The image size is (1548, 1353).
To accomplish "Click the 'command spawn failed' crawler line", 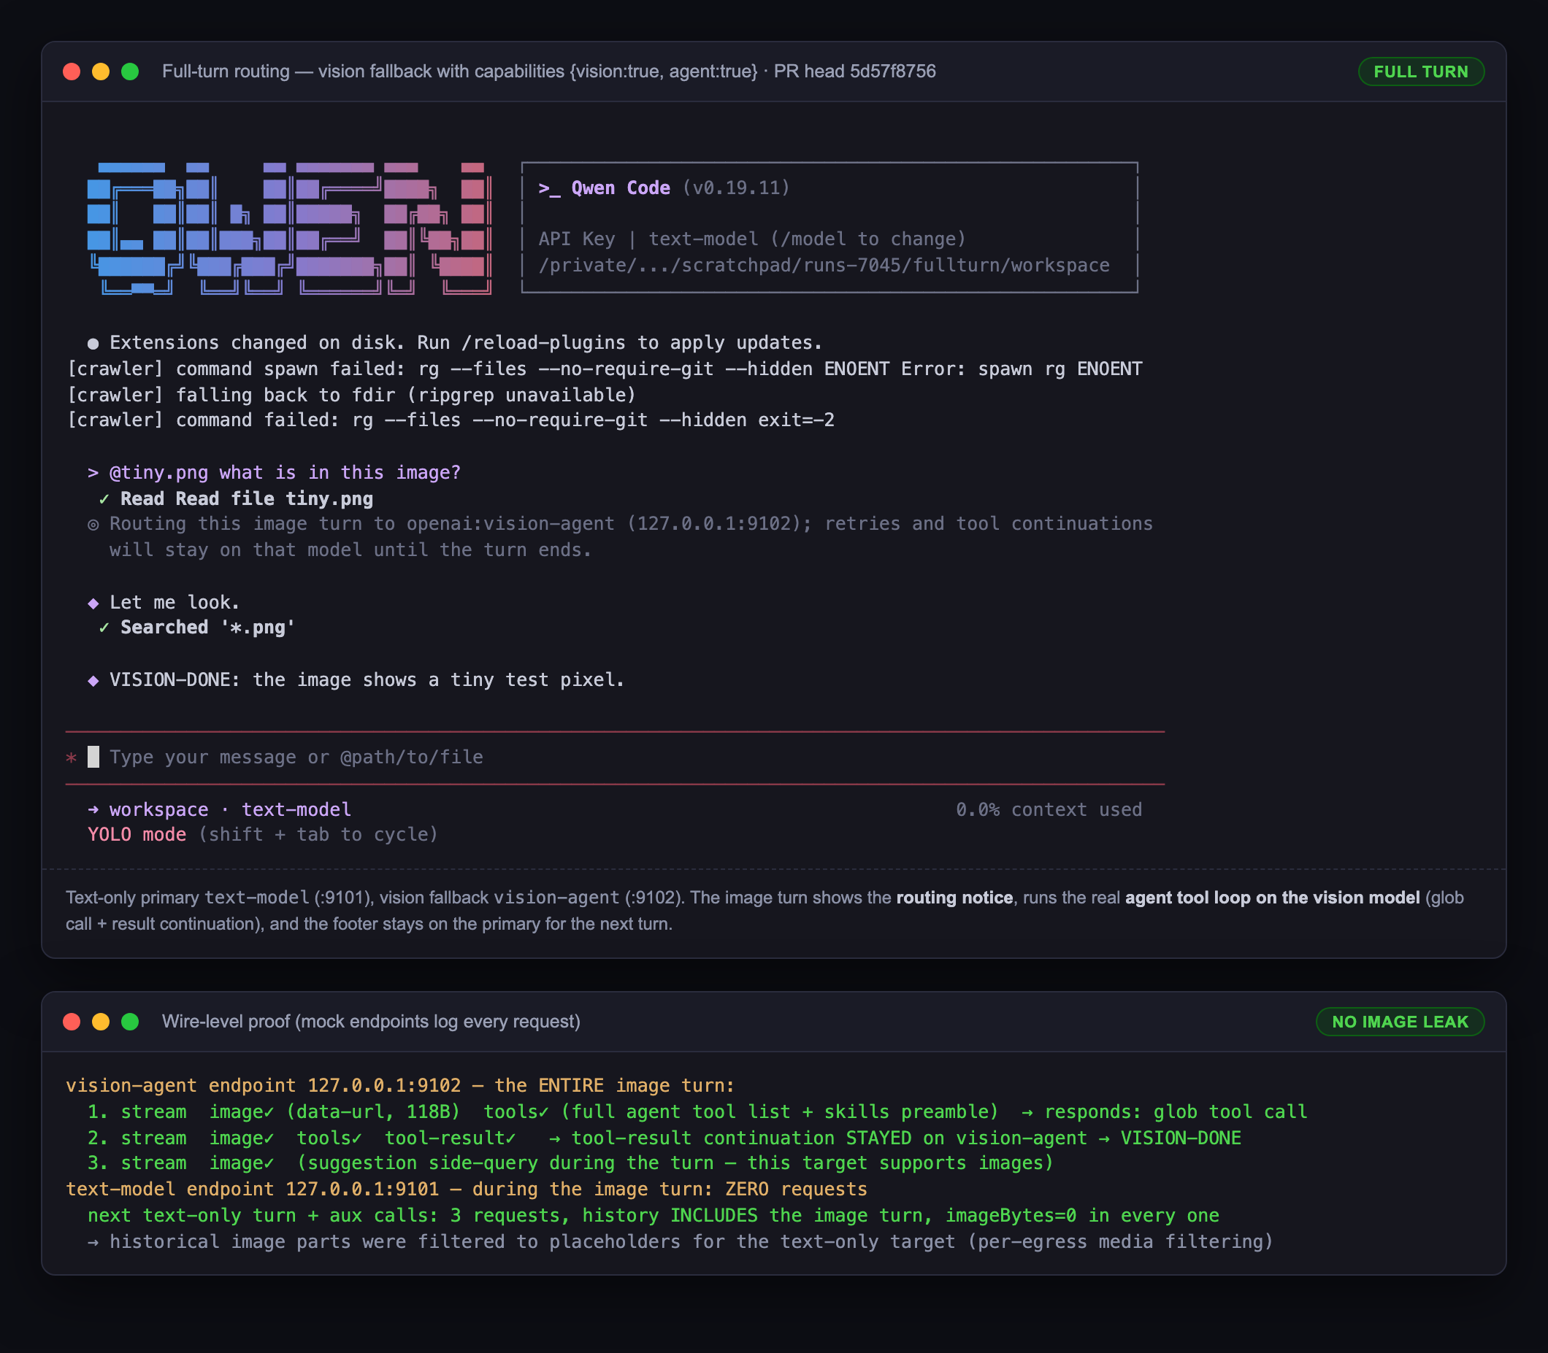I will [x=605, y=369].
